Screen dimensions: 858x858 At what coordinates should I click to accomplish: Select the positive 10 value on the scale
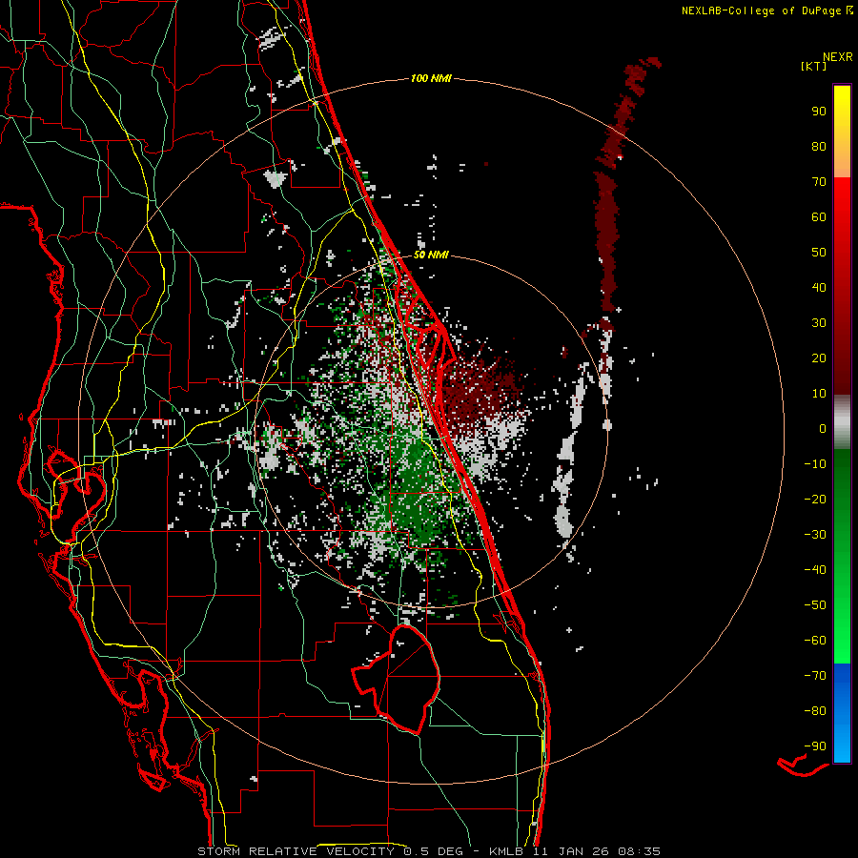pyautogui.click(x=819, y=394)
